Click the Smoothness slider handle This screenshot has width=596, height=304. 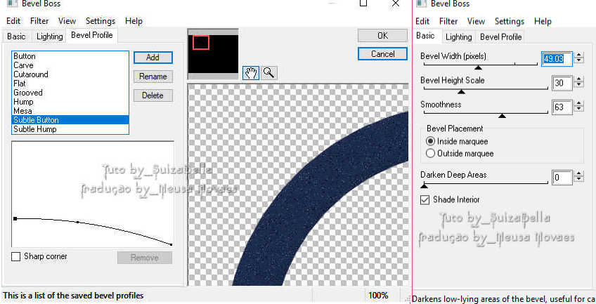pos(502,115)
